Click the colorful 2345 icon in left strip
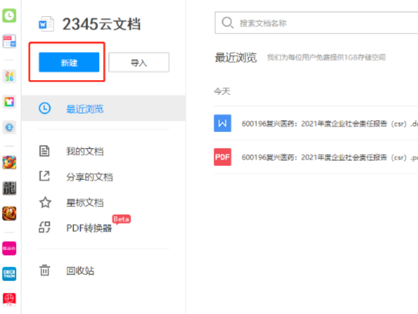This screenshot has width=418, height=314. (9, 76)
